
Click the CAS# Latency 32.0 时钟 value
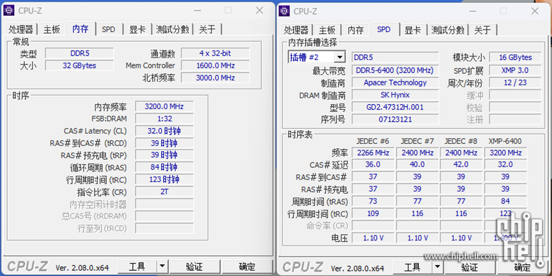tap(164, 131)
